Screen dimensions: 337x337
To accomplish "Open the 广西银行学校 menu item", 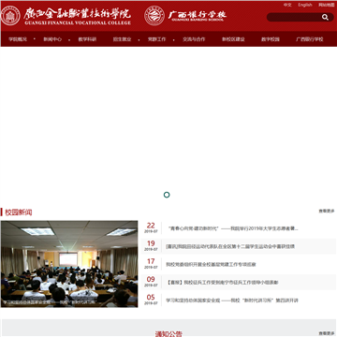I will (x=310, y=39).
